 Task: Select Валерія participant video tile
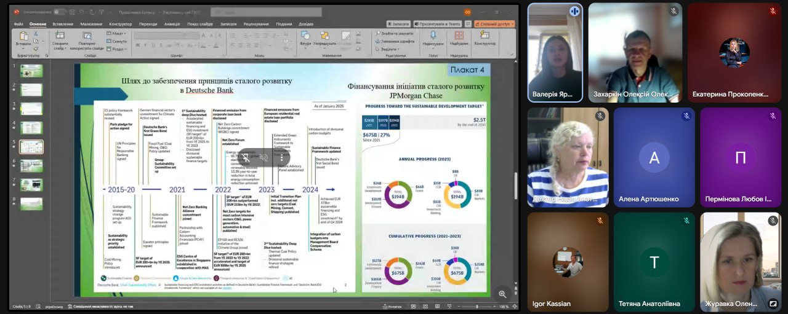(555, 52)
